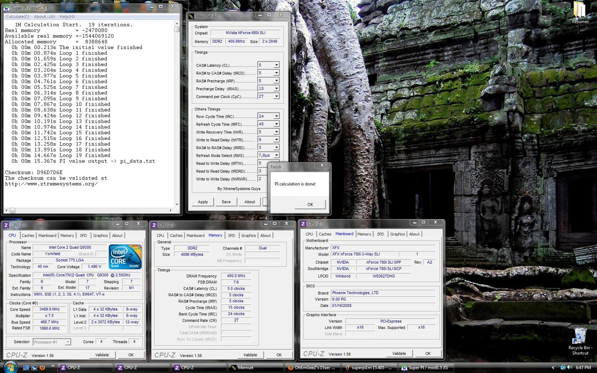Open the OhEmGeeZ's 15sec Firefox taskbar item
Viewport: 597px width, 373px height.
(312, 367)
